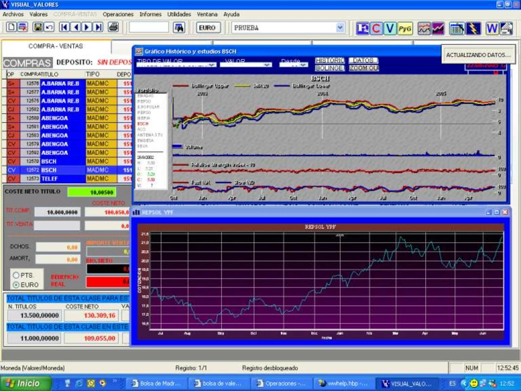Expand the PRUEBA portfolio dropdown

click(340, 27)
